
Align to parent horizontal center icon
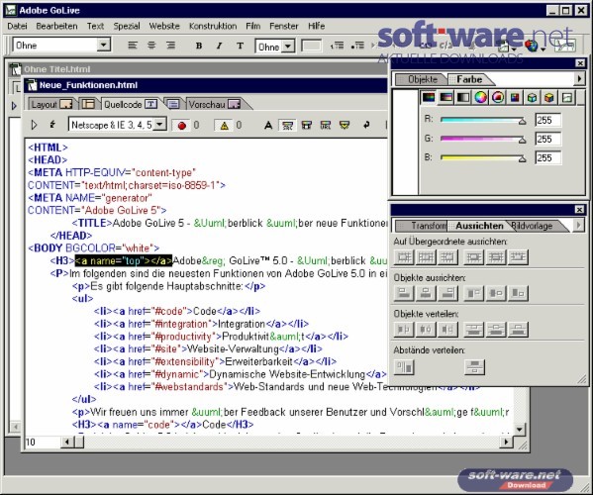click(x=426, y=257)
